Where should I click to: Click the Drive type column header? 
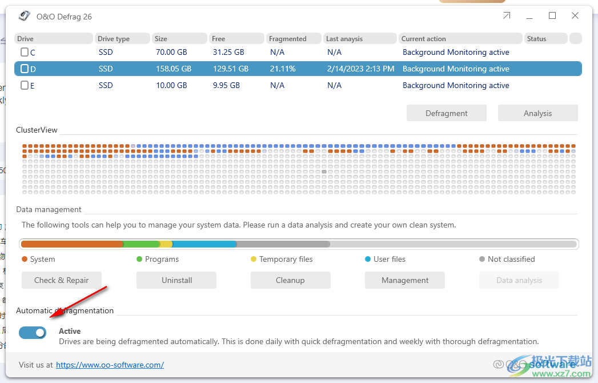click(x=122, y=38)
